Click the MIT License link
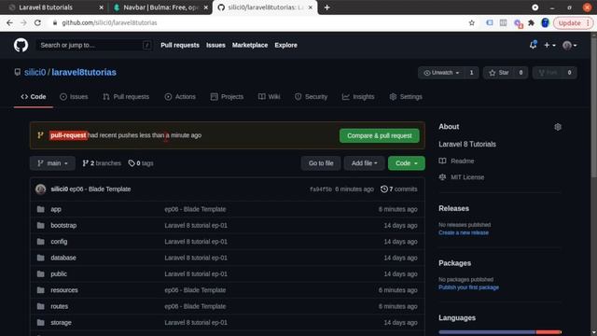The width and height of the screenshot is (597, 336). tap(462, 177)
